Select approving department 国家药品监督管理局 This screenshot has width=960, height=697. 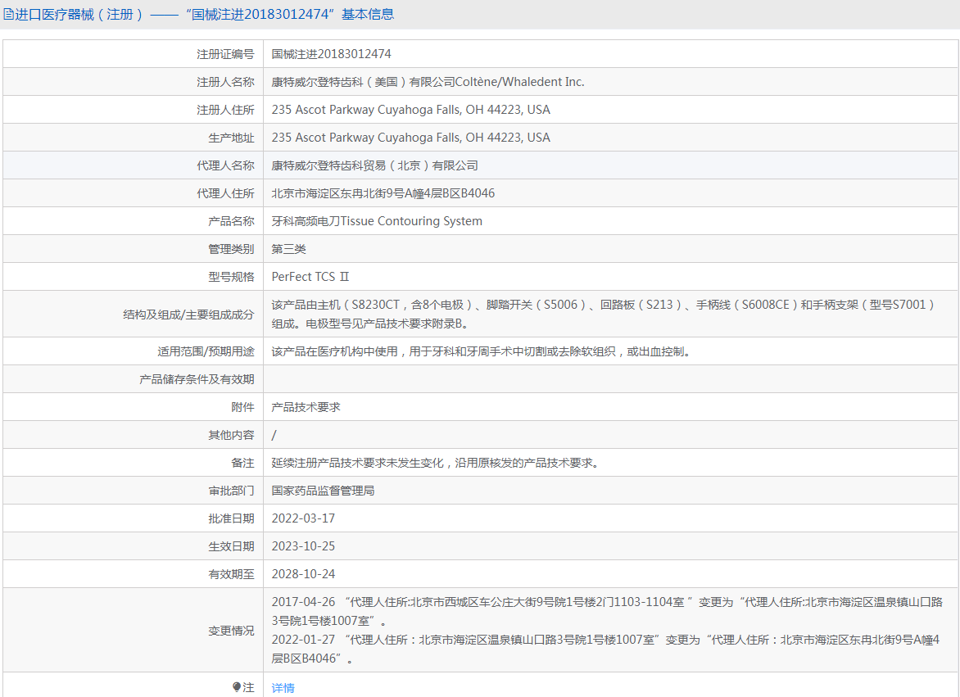pos(323,491)
